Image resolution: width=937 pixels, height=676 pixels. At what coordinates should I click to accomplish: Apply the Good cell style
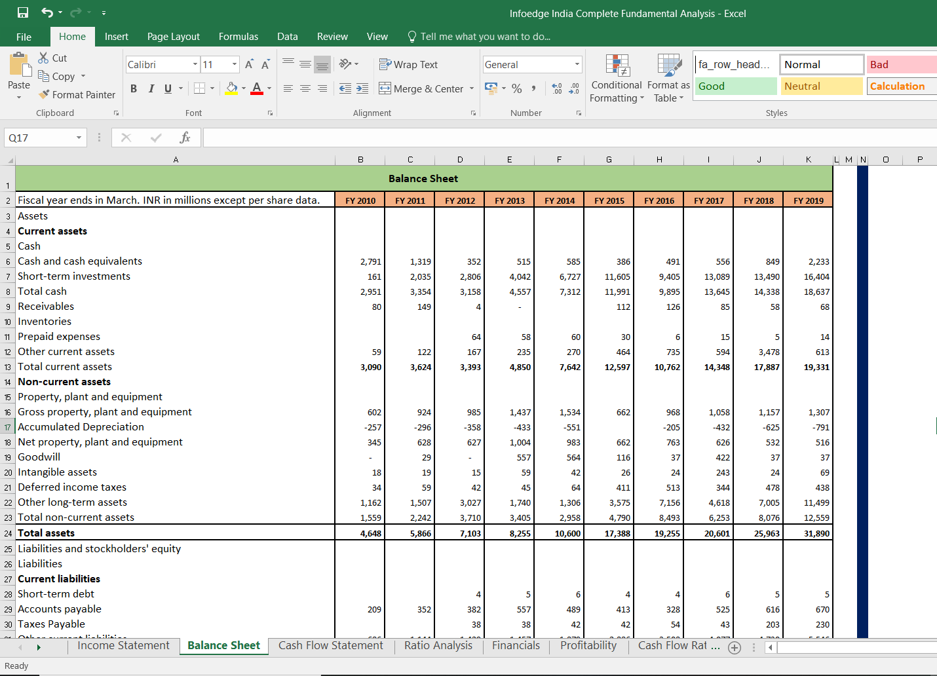coord(736,86)
